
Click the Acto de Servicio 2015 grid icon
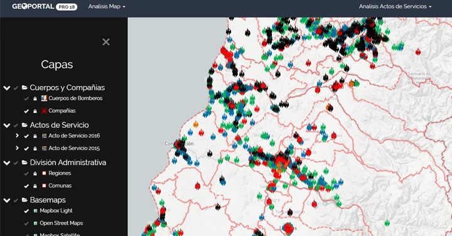[44, 148]
